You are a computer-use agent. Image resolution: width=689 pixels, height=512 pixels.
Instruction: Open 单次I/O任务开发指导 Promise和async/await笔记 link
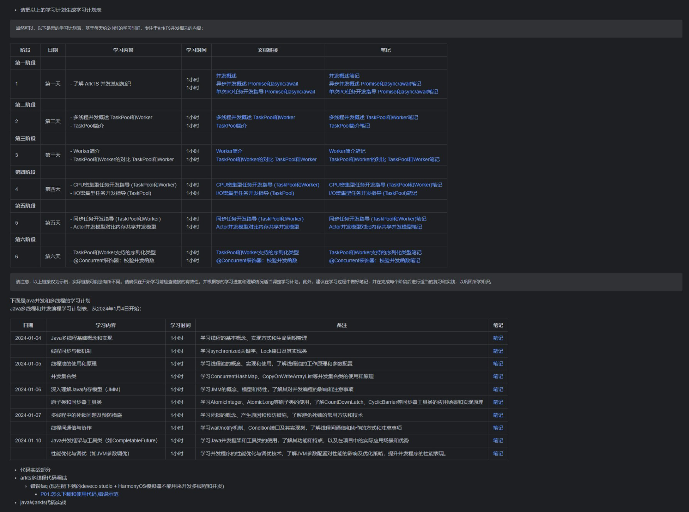[x=383, y=92]
